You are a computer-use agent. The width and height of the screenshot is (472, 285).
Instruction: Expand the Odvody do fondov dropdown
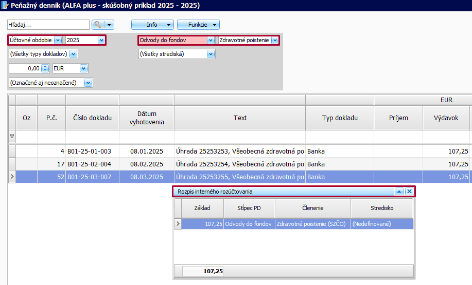coord(210,40)
